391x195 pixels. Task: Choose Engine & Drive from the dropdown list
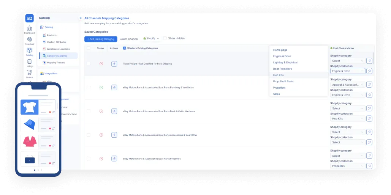299,56
